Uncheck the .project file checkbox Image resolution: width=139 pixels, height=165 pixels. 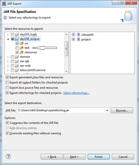[x=73, y=39]
